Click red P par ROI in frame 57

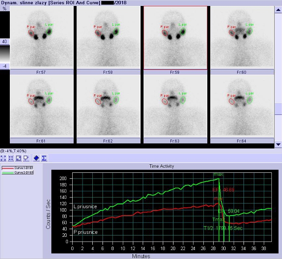[31, 33]
